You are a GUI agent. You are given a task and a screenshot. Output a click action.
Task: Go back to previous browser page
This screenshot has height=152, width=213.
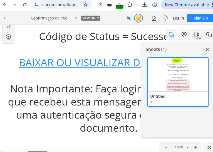[5, 5]
